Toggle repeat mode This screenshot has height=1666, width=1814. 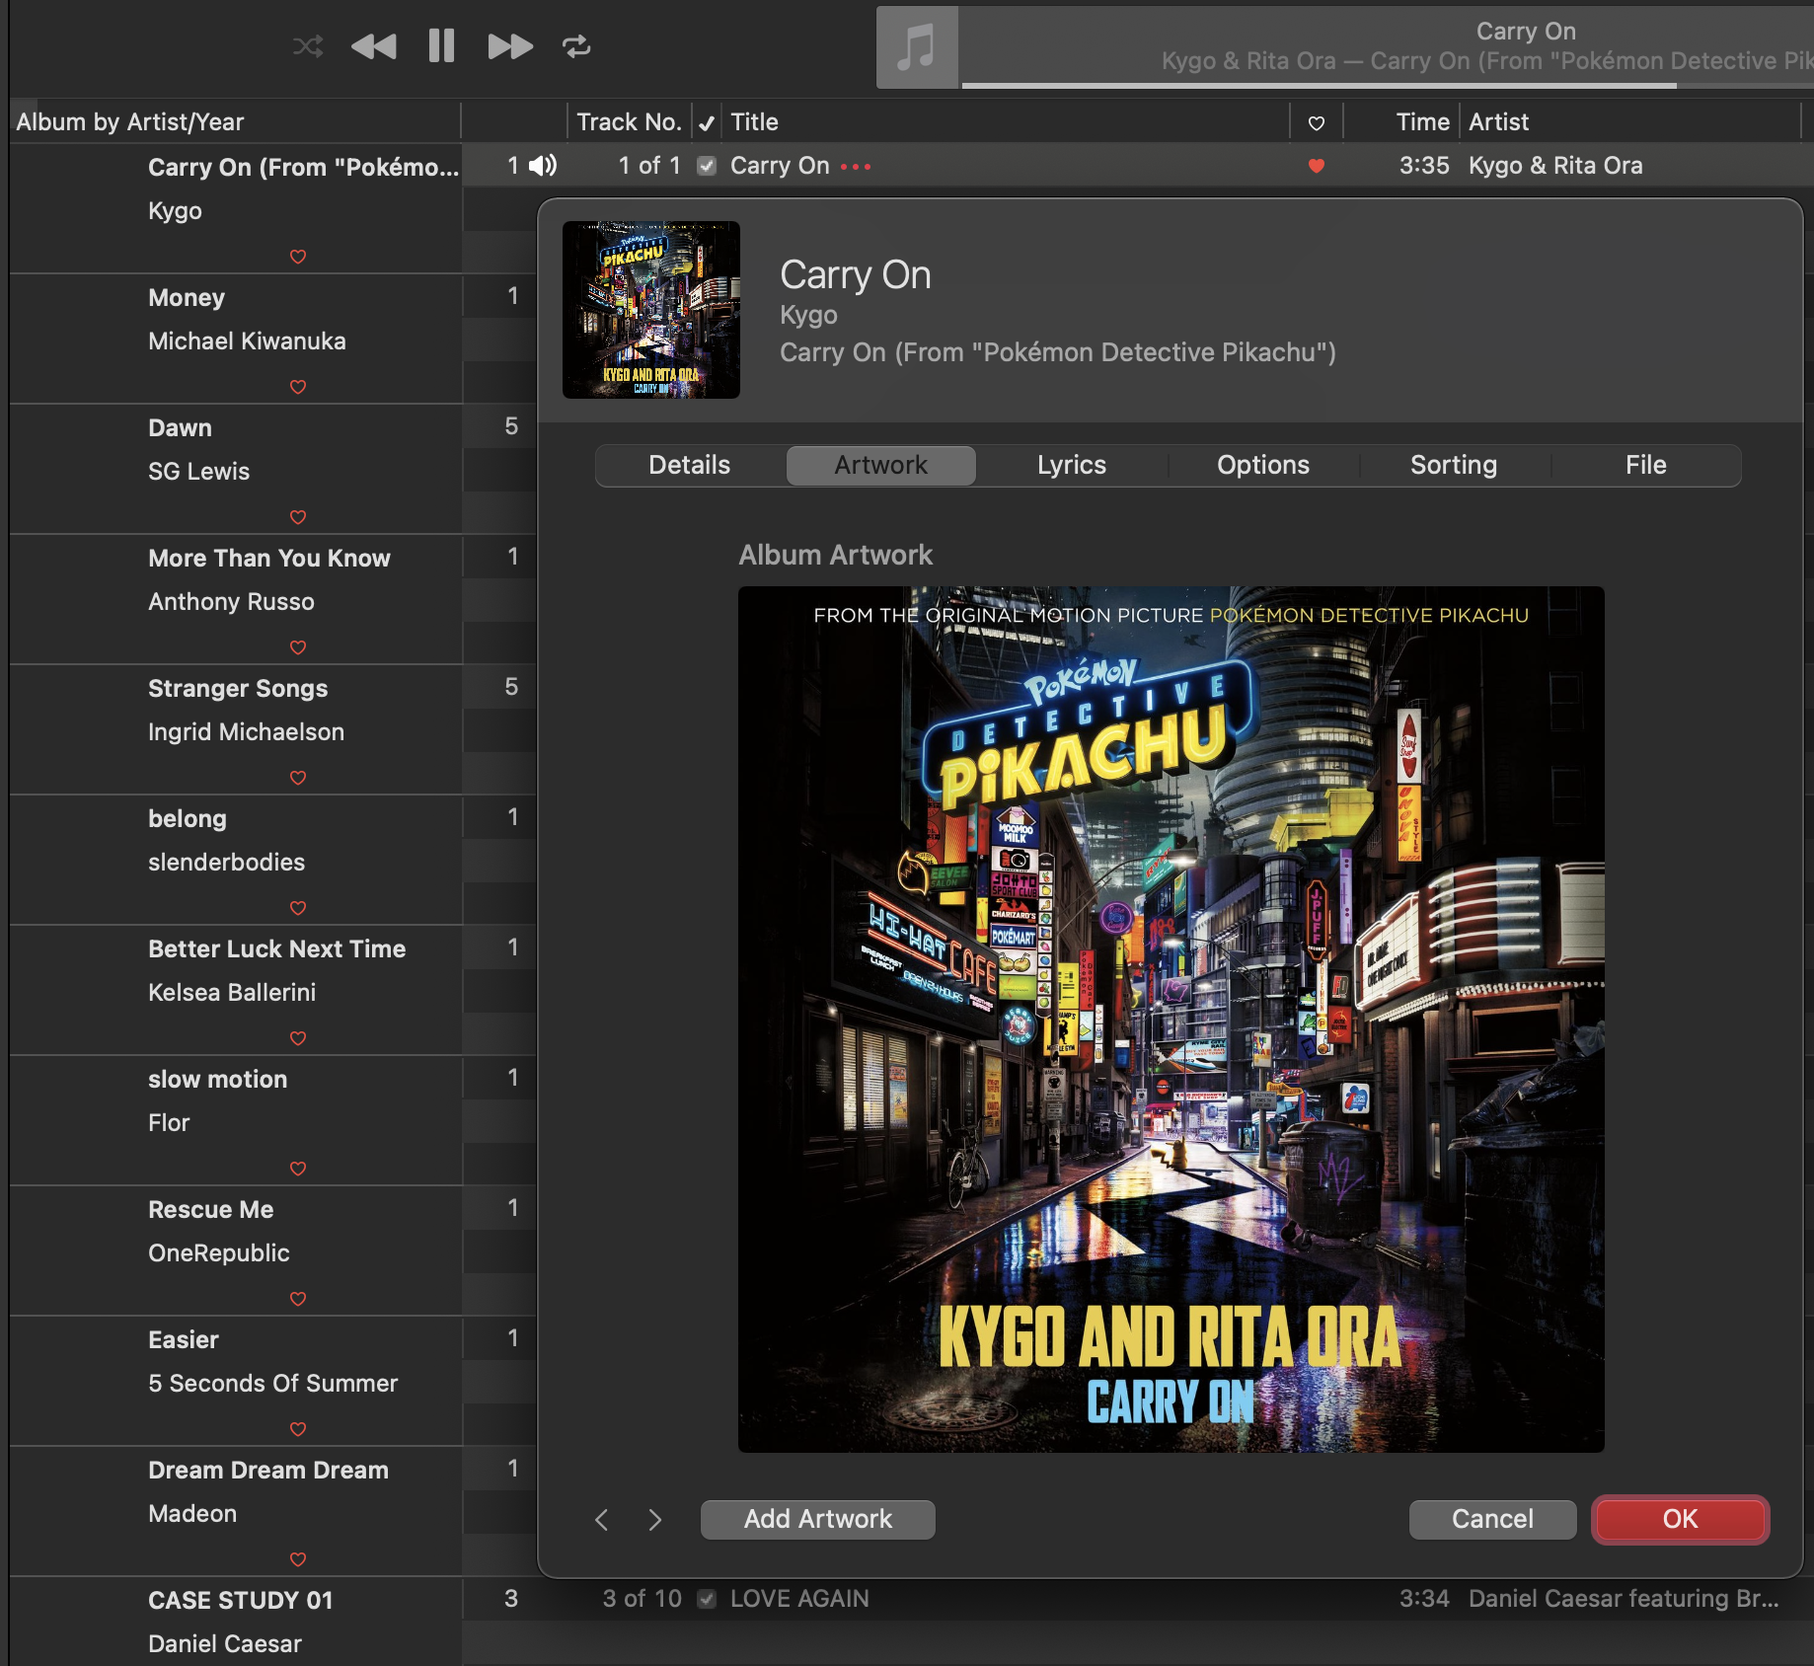coord(576,46)
